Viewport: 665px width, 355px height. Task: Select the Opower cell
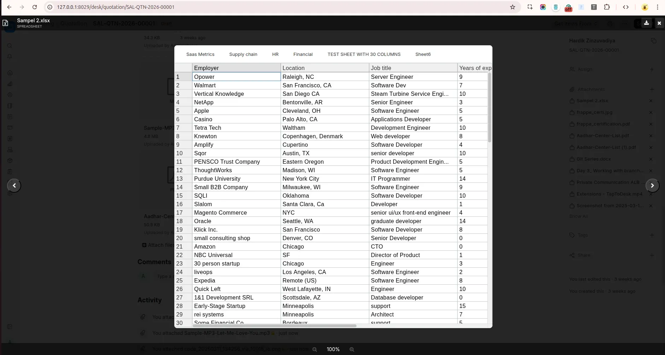click(x=237, y=77)
